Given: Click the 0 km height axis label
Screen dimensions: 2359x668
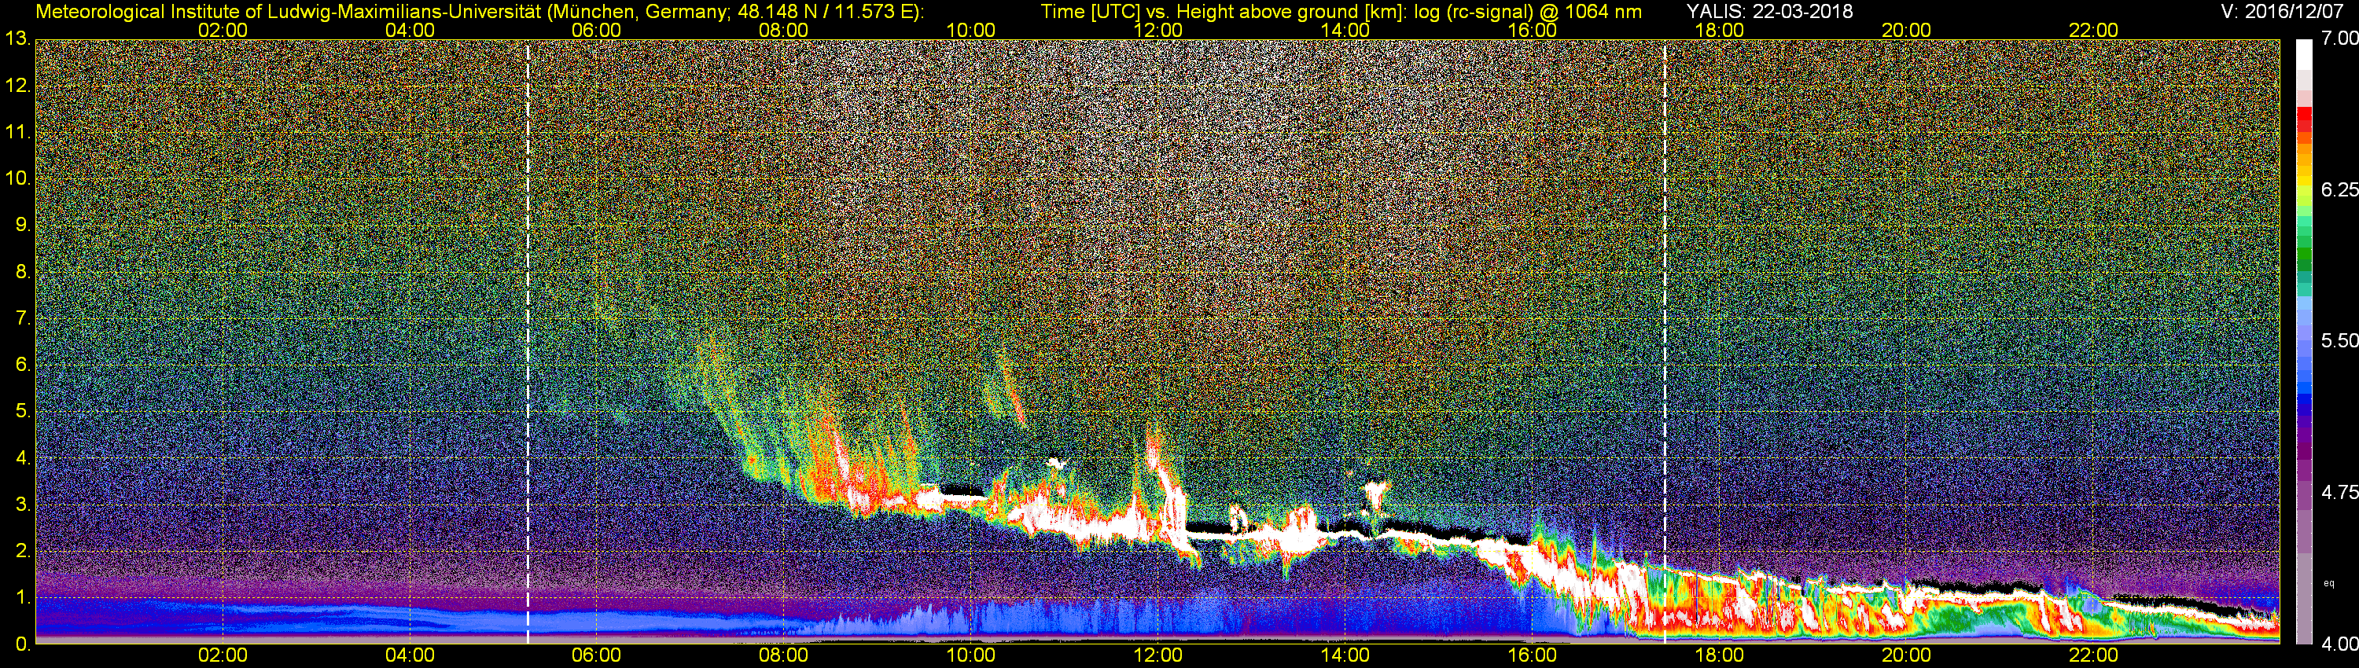Looking at the screenshot, I should pyautogui.click(x=23, y=644).
